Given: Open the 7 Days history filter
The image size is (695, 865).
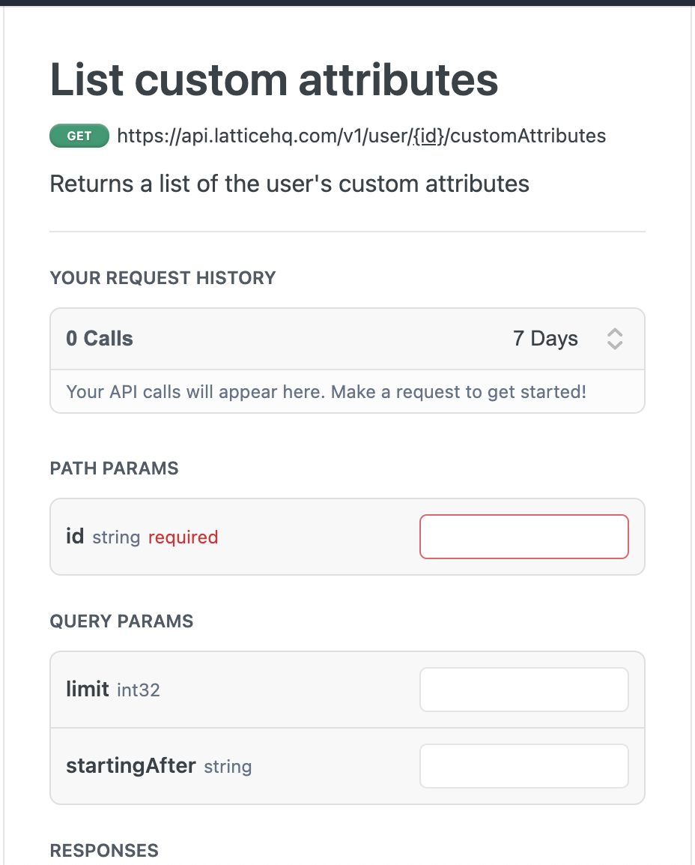Looking at the screenshot, I should 546,339.
